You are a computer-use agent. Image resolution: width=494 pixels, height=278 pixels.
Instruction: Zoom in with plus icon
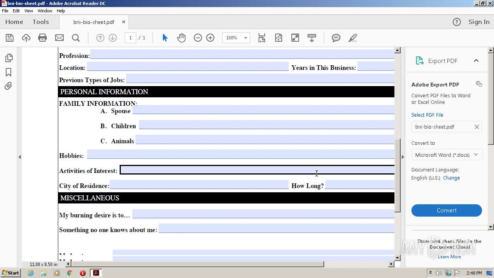pos(210,38)
